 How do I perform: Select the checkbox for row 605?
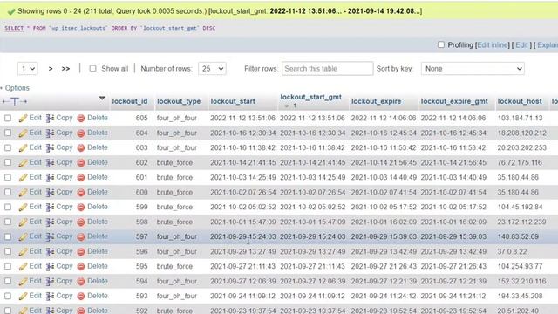click(x=8, y=119)
